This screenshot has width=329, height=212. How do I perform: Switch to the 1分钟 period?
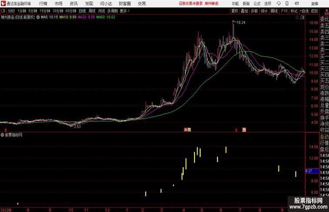pos(22,11)
